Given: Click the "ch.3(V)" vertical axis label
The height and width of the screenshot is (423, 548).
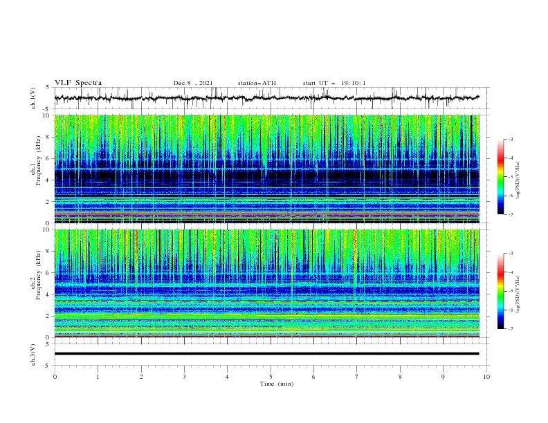Looking at the screenshot, I should 33,355.
